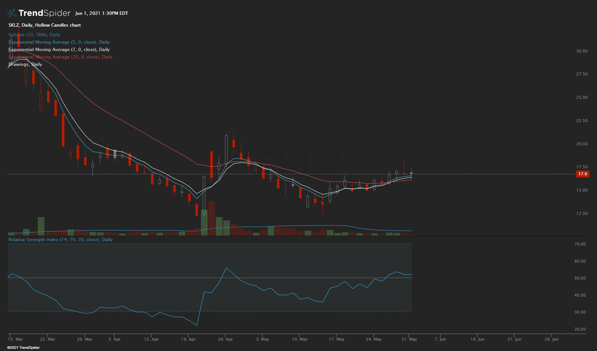Select the 7. Jun date marker
This screenshot has height=351, width=597.
coord(440,339)
